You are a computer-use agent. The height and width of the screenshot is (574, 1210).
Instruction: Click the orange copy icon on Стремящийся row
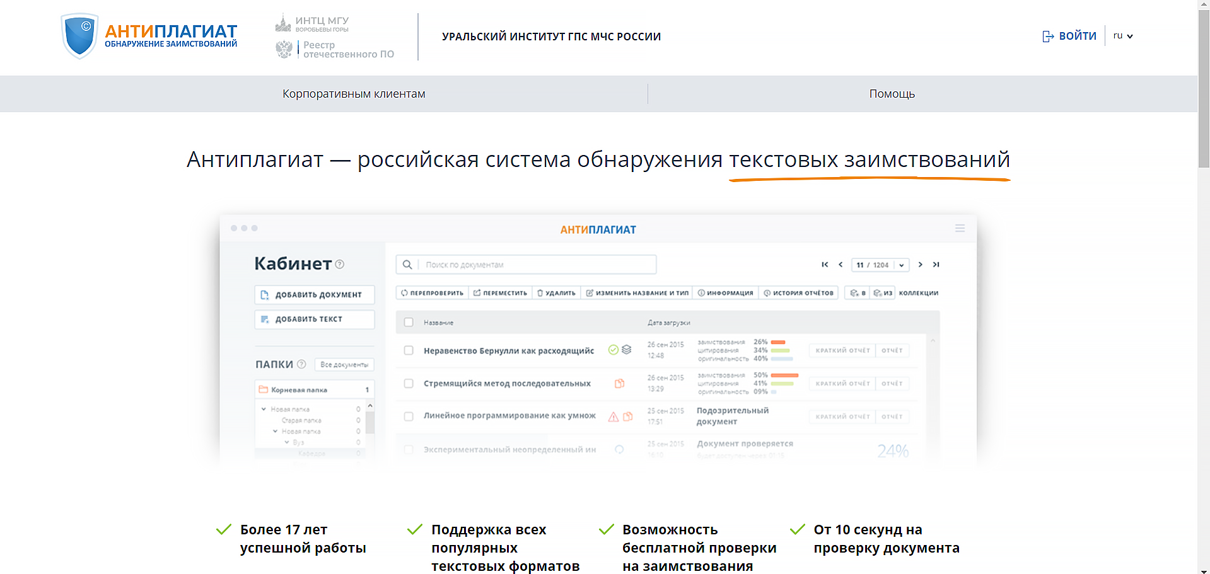pos(620,383)
